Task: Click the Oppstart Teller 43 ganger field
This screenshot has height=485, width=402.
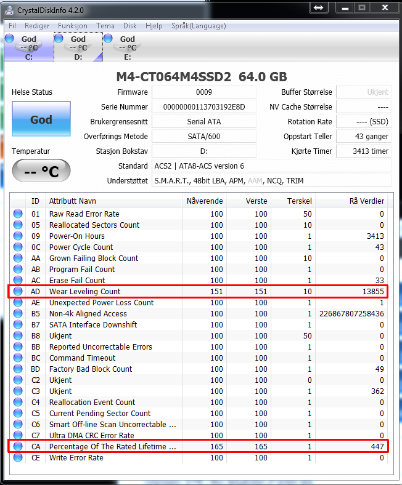Action: (364, 137)
